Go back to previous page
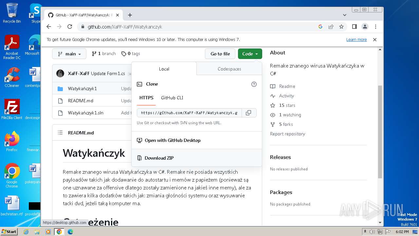Viewport: 419px width, 236px height. (x=49, y=27)
